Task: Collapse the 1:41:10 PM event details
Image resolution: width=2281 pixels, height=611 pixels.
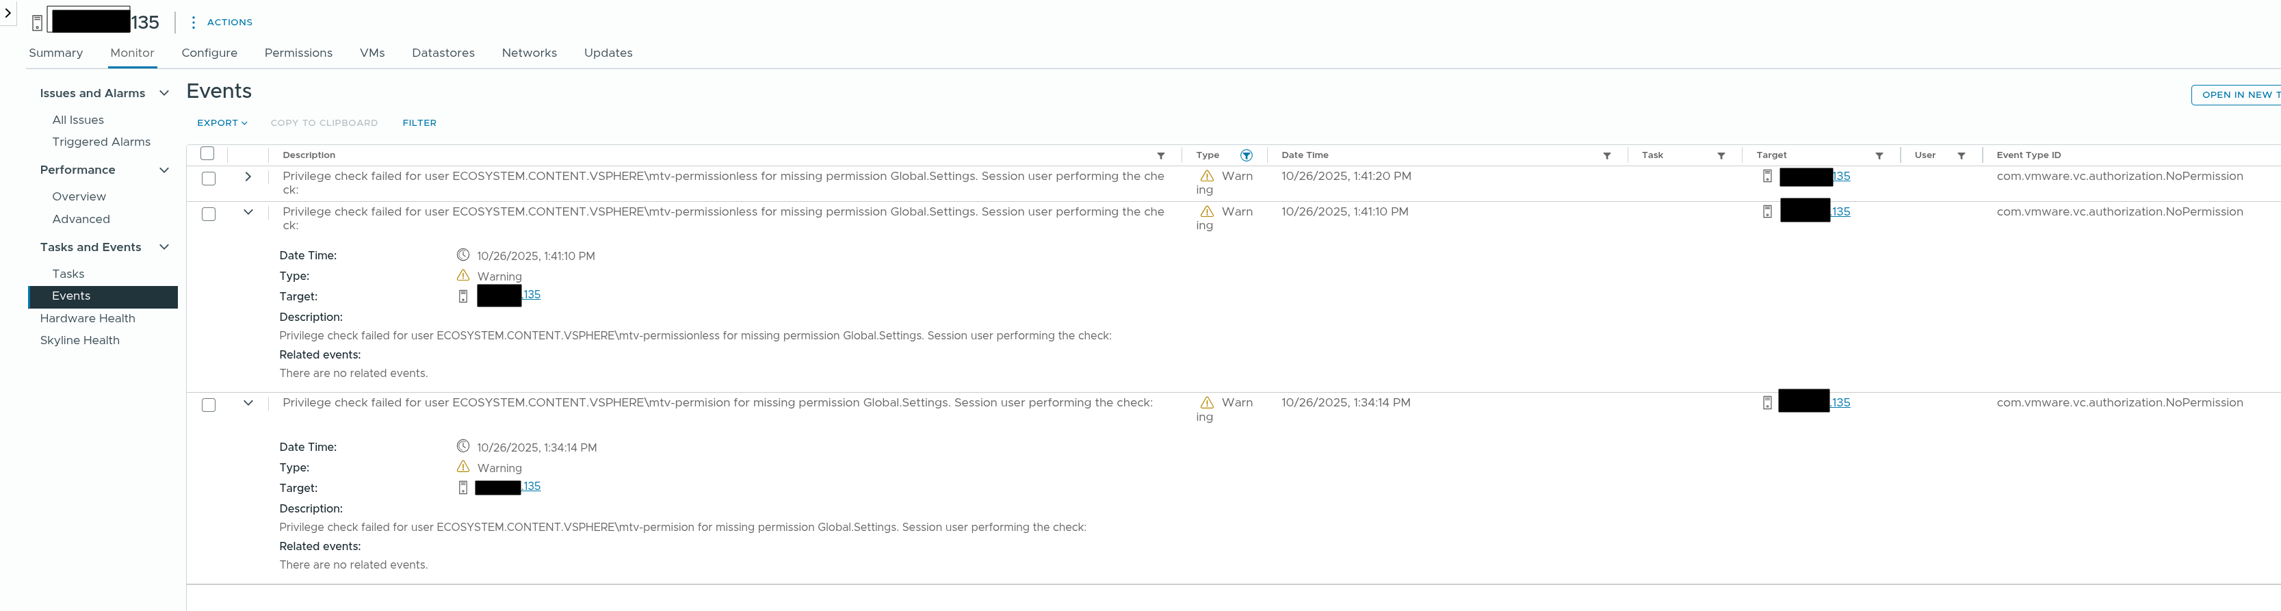Action: pos(248,213)
